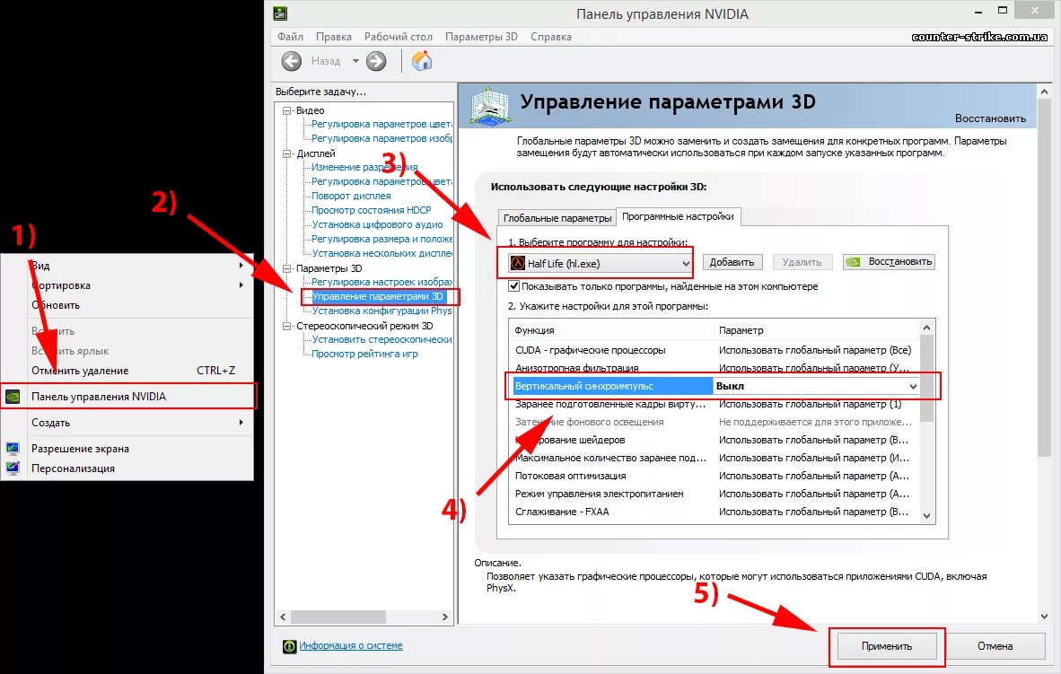Select the Потоковая оптимизация row

pyautogui.click(x=714, y=476)
